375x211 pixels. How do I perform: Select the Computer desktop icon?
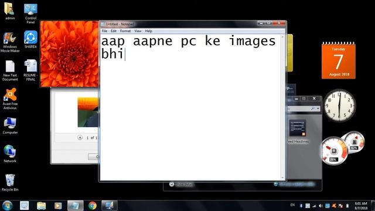(x=10, y=125)
